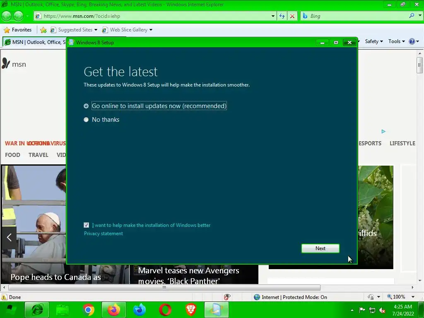Click the red stop loading icon
Screen dimensions: 424x318
[292, 16]
